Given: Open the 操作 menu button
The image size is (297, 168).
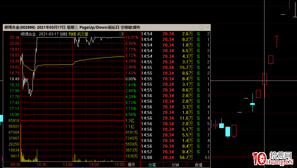Looking at the screenshot, I should (132, 165).
